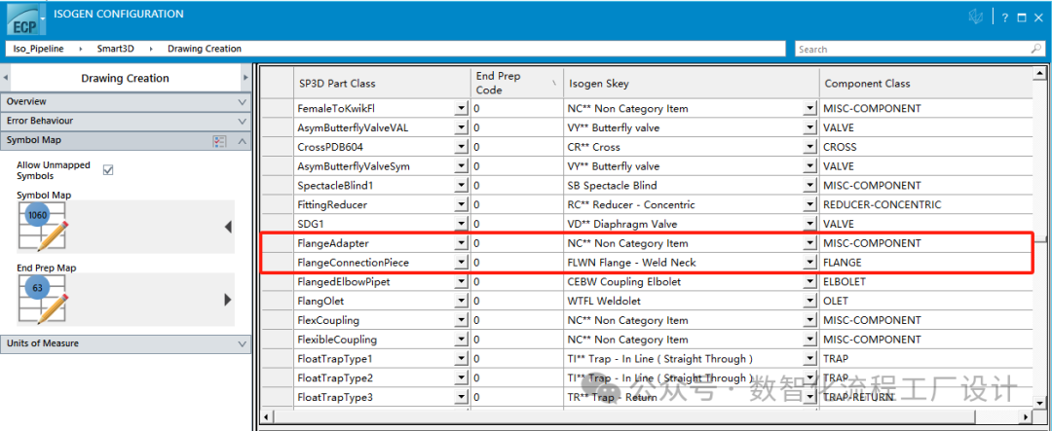The width and height of the screenshot is (1052, 431).
Task: Click the OLET component class cell
Action: 926,301
